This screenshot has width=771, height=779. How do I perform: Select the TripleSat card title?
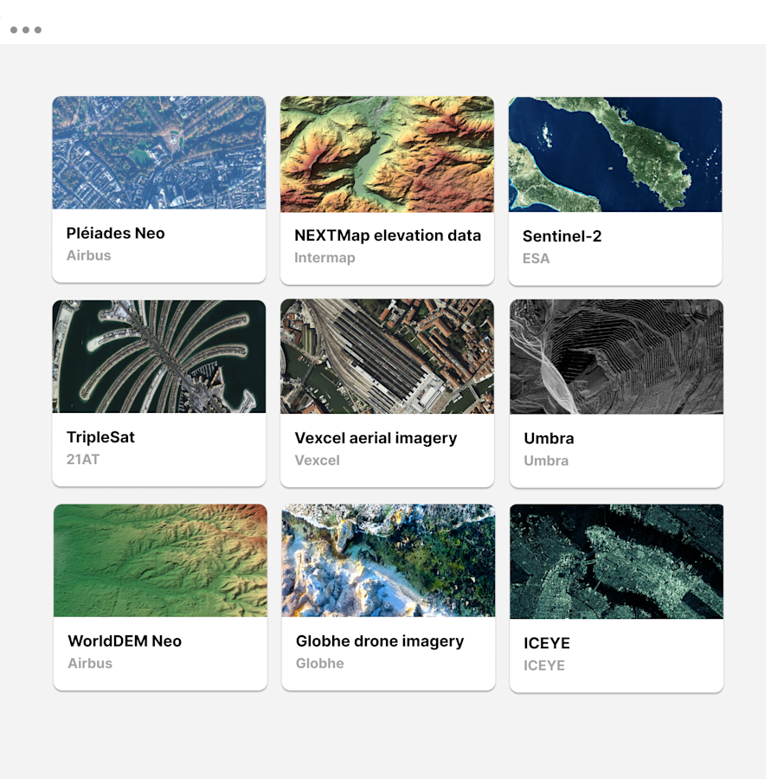click(x=100, y=437)
